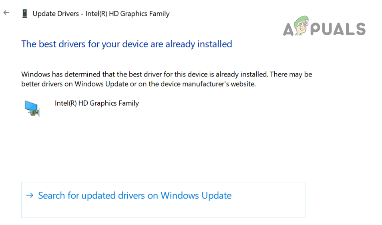Click the word Family in the device label

pyautogui.click(x=128, y=103)
